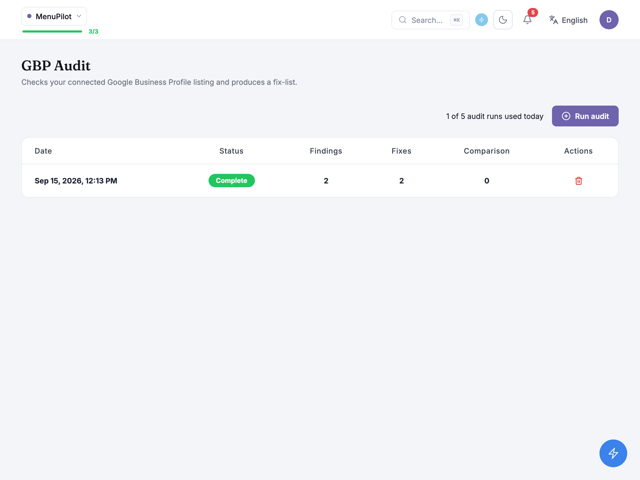Click the Actions column header

tap(578, 151)
